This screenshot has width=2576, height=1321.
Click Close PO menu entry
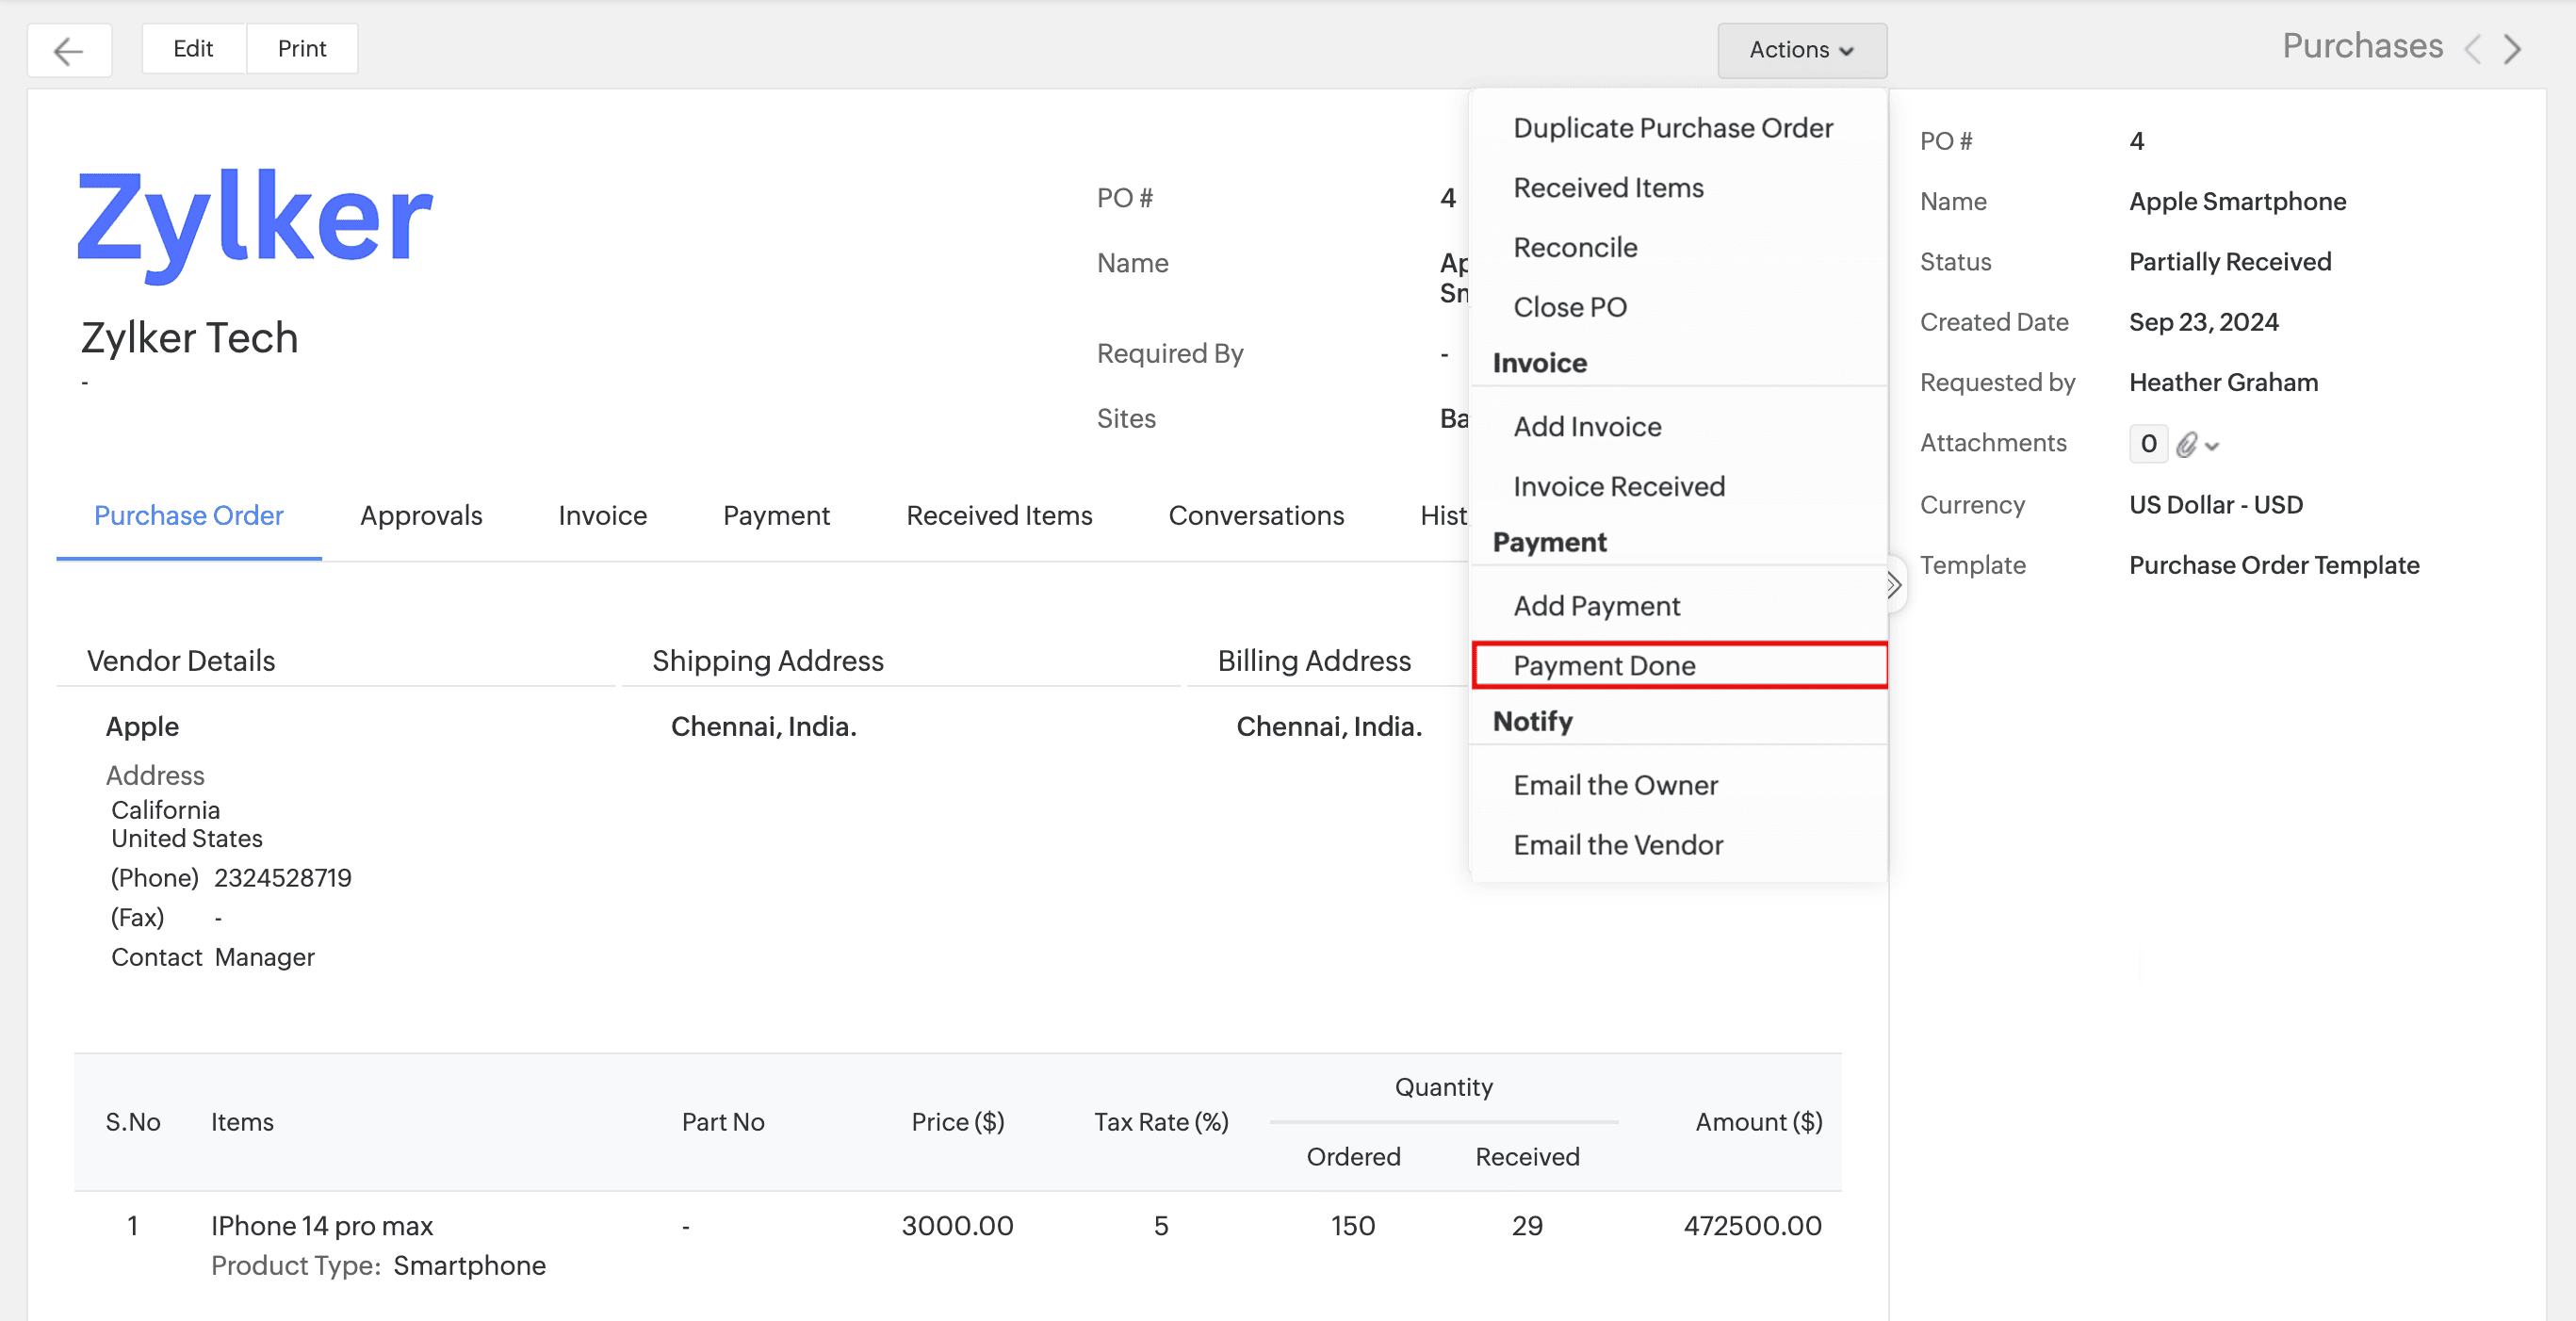point(1569,307)
